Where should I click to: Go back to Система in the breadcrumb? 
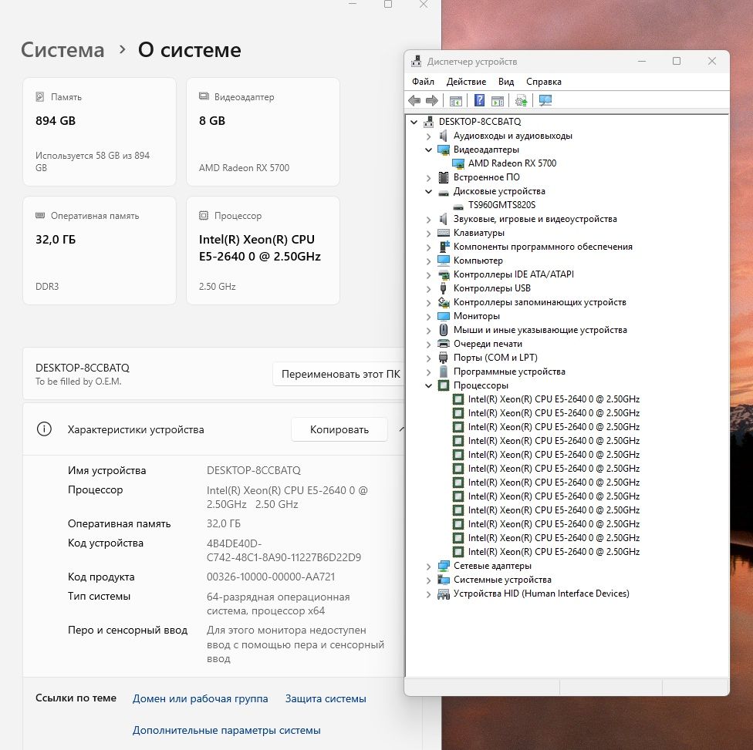click(x=62, y=50)
